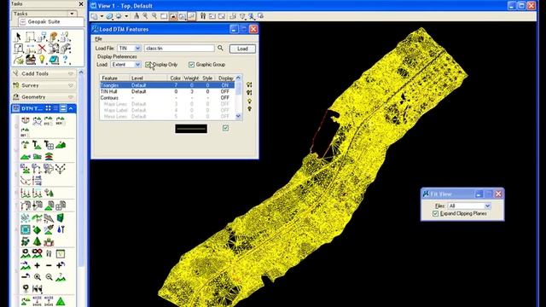Open the blue question mark help tool

65,59
